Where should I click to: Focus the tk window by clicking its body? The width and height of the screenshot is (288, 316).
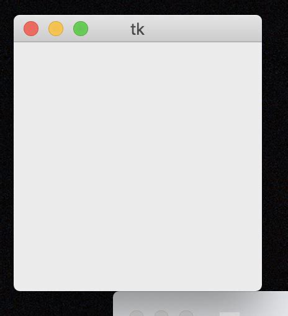tap(138, 166)
